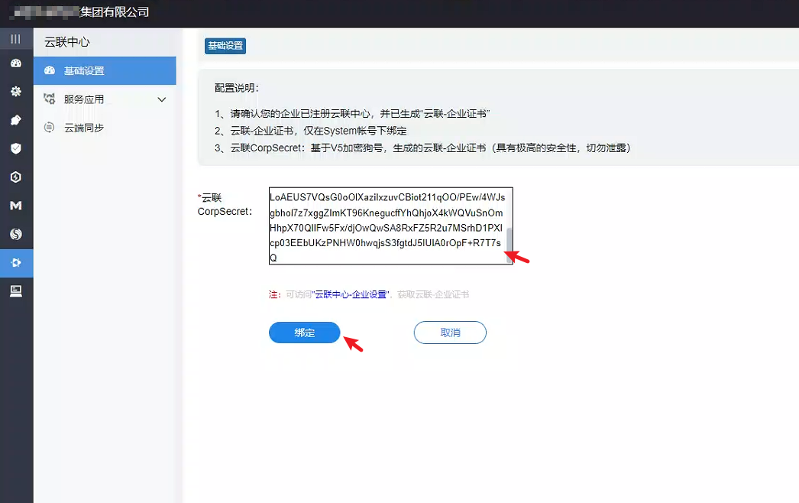This screenshot has width=799, height=503.
Task: Click the gauge icon beside 基础设置
Action: pos(50,70)
